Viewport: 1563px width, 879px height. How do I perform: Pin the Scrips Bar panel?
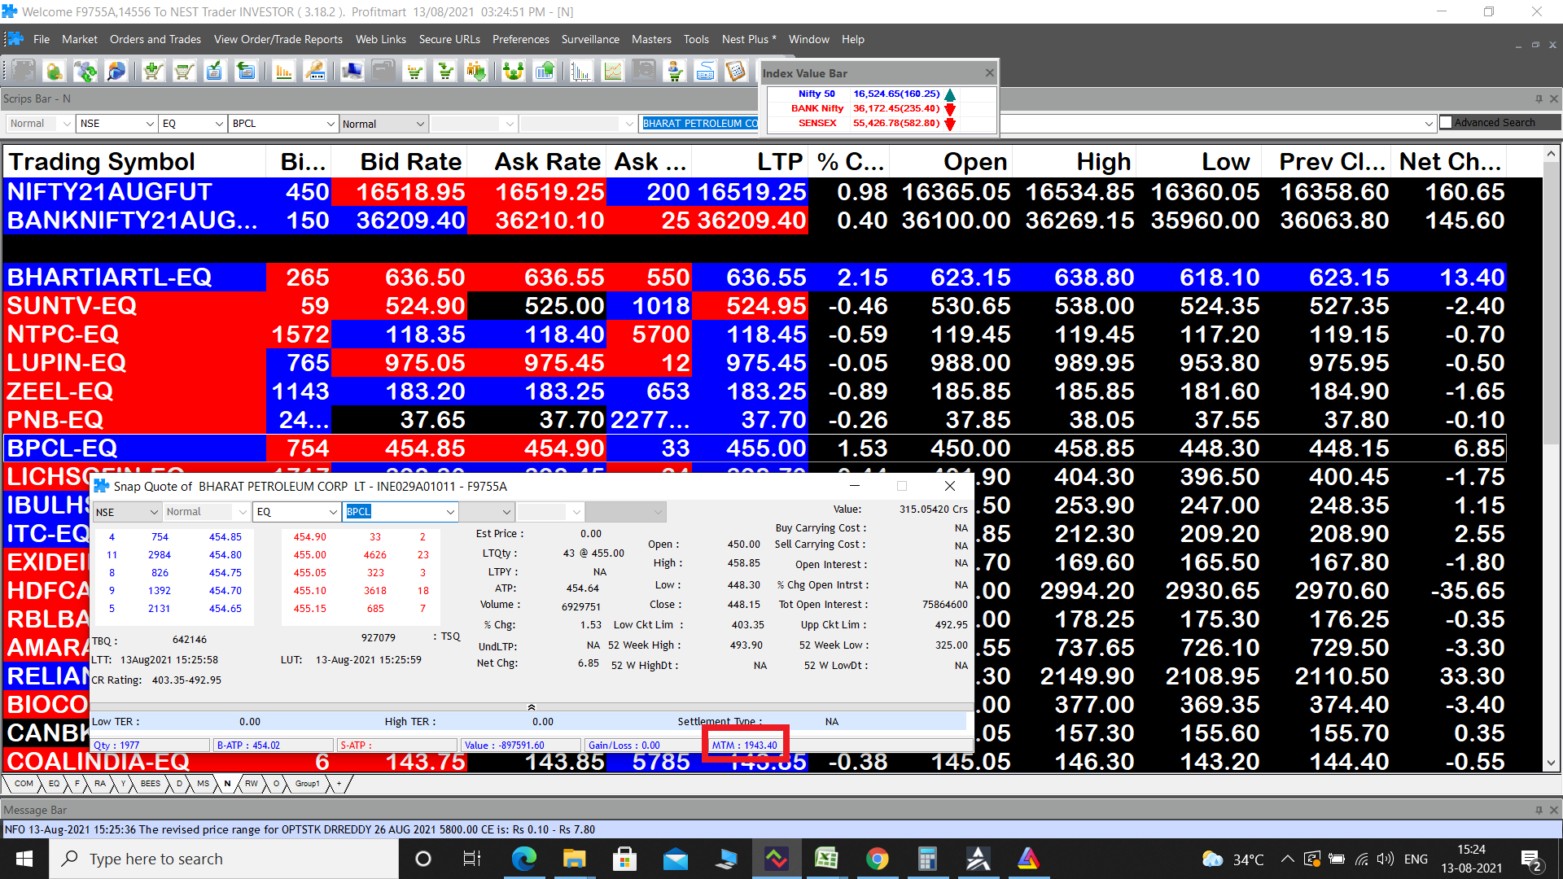(1539, 98)
